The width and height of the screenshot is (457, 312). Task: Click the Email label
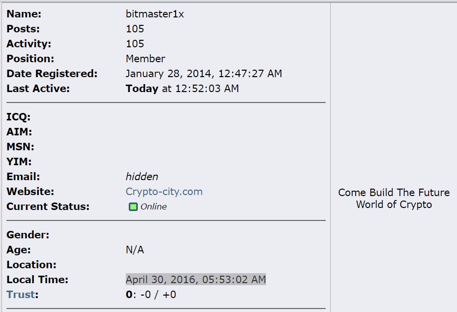pos(23,177)
